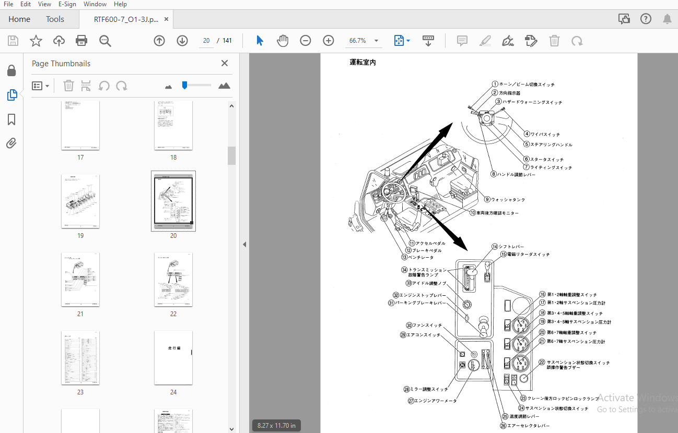Open the Attachments paperclip panel
This screenshot has width=678, height=433.
[11, 143]
